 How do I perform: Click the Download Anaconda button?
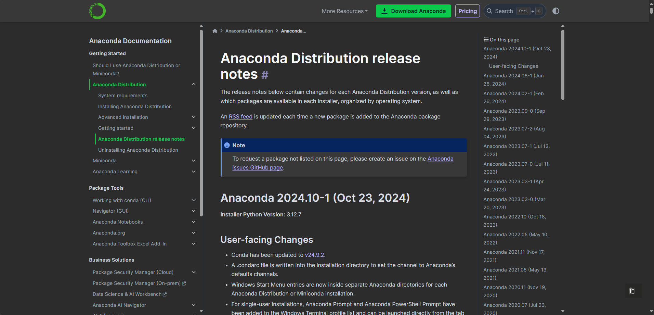[414, 11]
